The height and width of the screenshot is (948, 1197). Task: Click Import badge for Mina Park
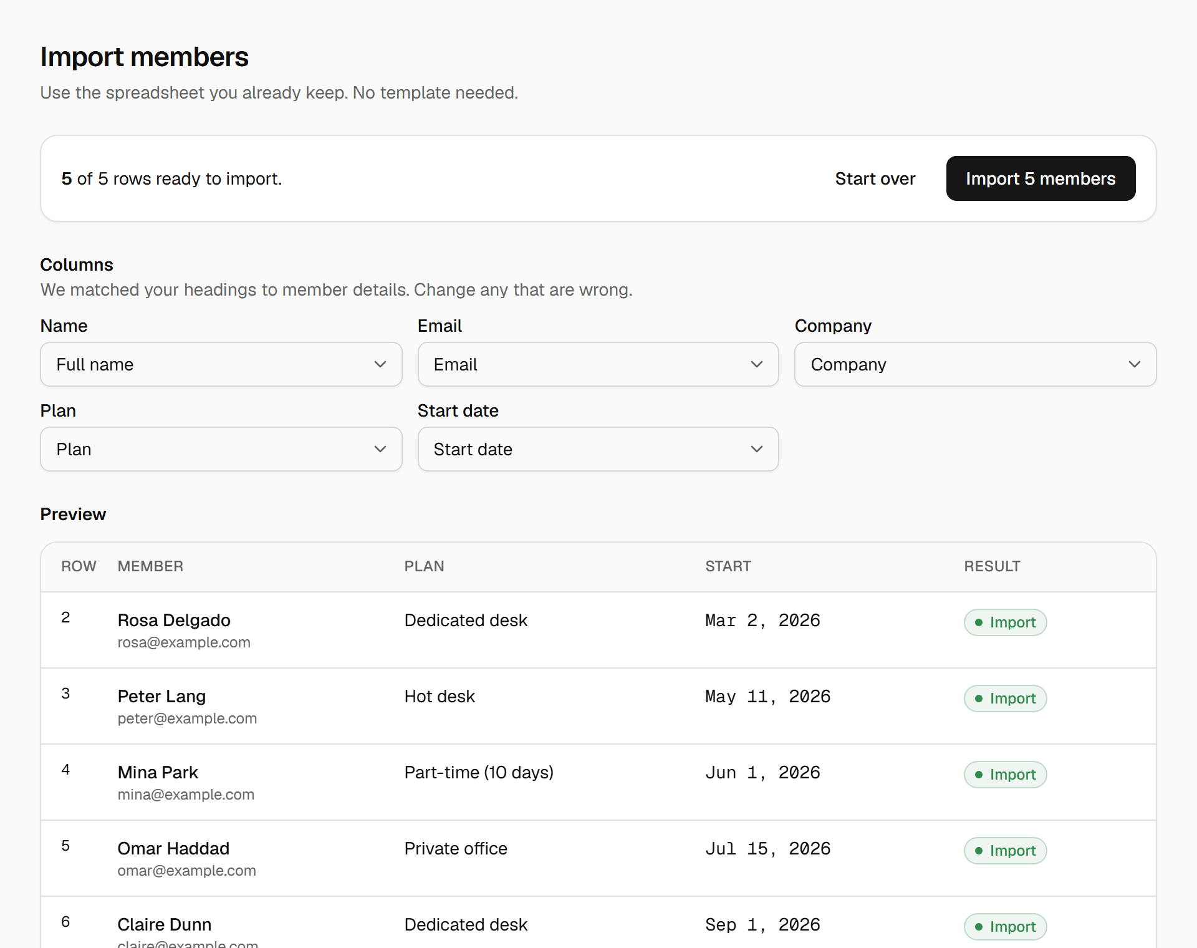pos(1005,775)
